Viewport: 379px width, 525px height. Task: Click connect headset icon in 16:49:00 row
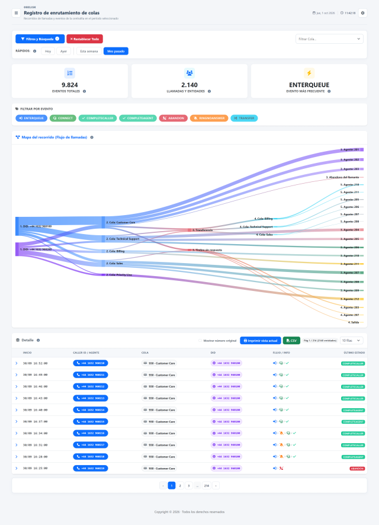(281, 374)
